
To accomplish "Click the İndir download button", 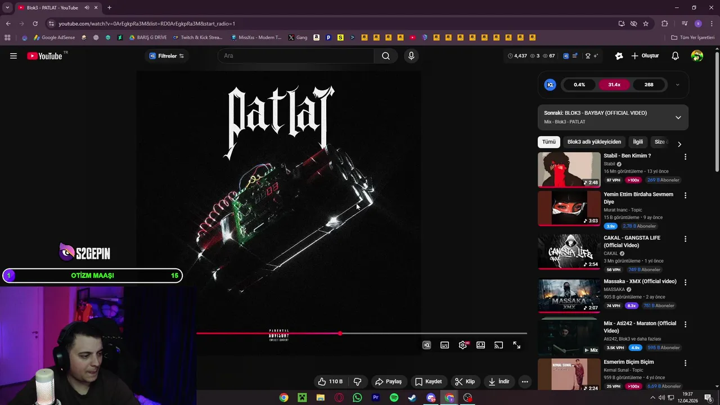I will pyautogui.click(x=498, y=381).
